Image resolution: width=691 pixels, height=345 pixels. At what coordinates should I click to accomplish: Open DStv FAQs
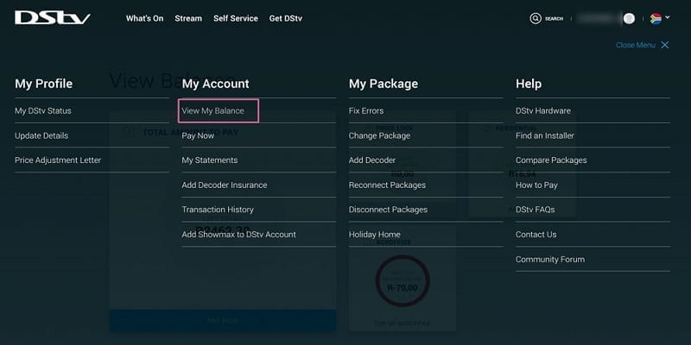[536, 210]
